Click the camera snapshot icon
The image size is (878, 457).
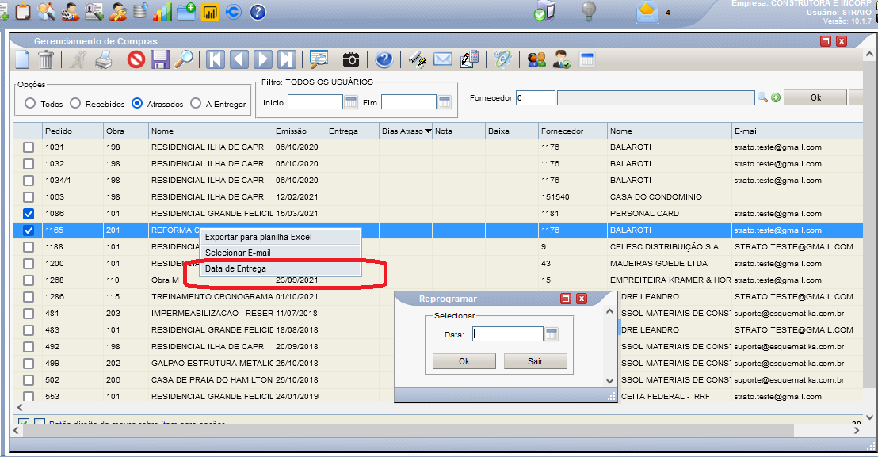[x=351, y=59]
